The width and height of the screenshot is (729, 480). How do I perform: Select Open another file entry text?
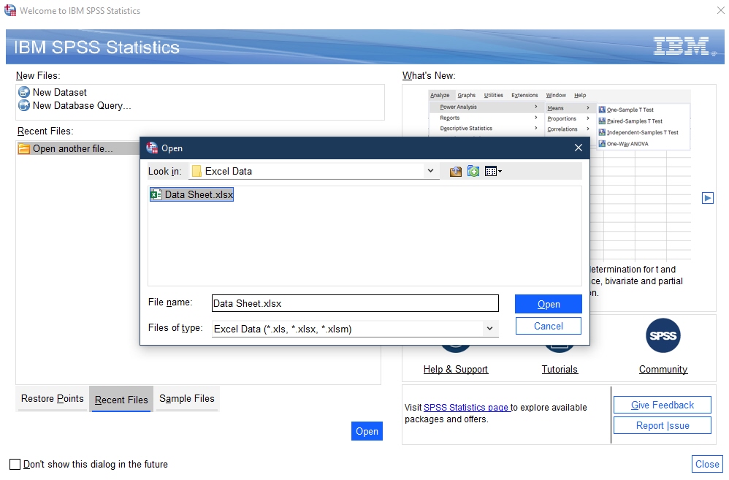[72, 149]
